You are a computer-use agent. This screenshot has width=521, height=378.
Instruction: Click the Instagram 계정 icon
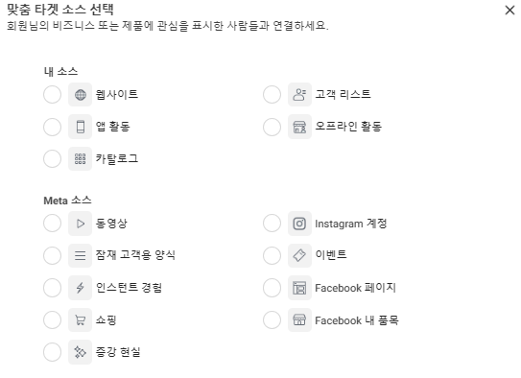pos(299,224)
